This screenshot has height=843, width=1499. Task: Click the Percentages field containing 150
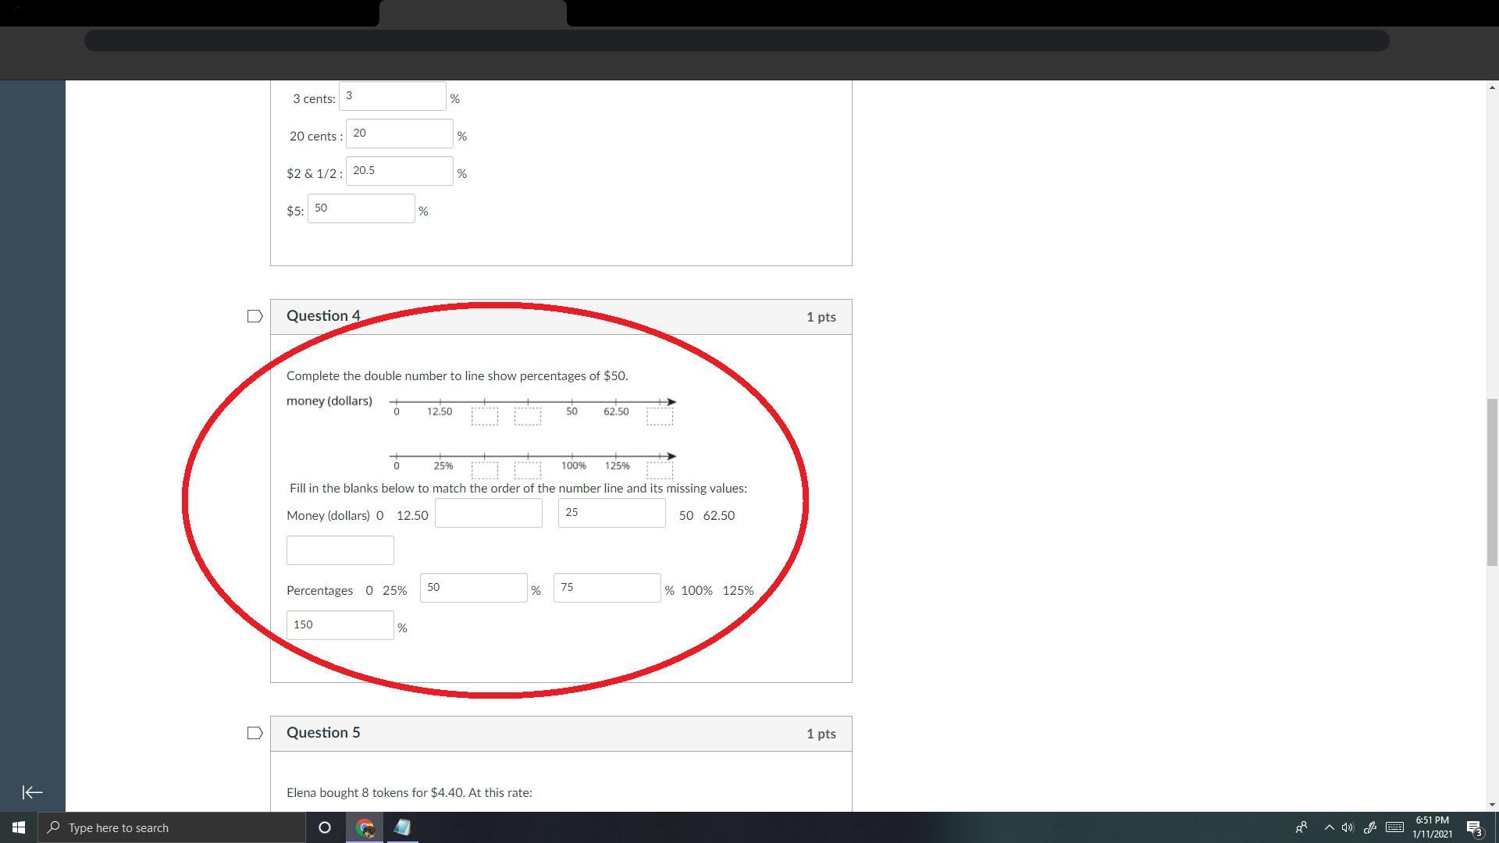pos(340,625)
